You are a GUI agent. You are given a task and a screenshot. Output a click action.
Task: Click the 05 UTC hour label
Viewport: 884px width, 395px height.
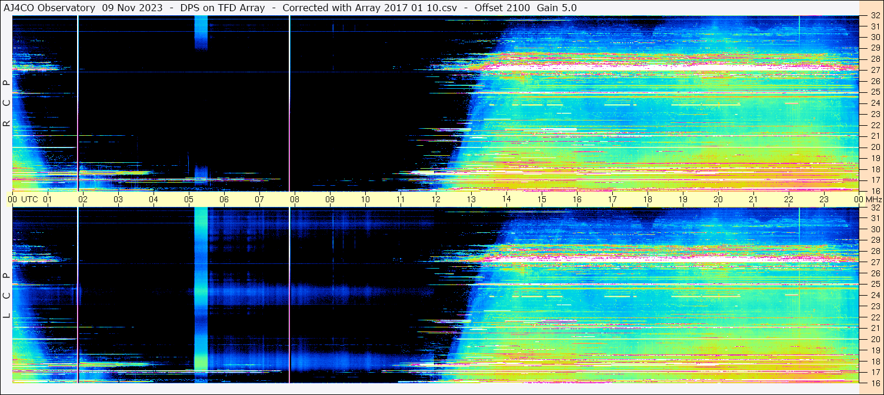click(189, 199)
